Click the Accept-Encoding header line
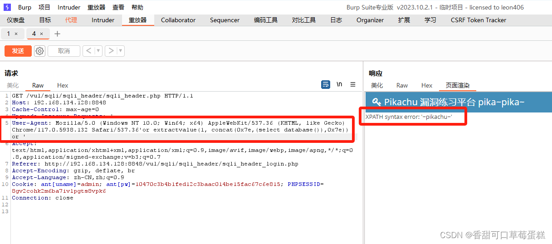The width and height of the screenshot is (552, 244). pyautogui.click(x=73, y=171)
